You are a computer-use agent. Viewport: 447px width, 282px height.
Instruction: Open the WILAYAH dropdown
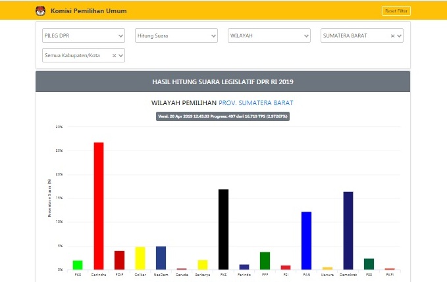point(269,36)
